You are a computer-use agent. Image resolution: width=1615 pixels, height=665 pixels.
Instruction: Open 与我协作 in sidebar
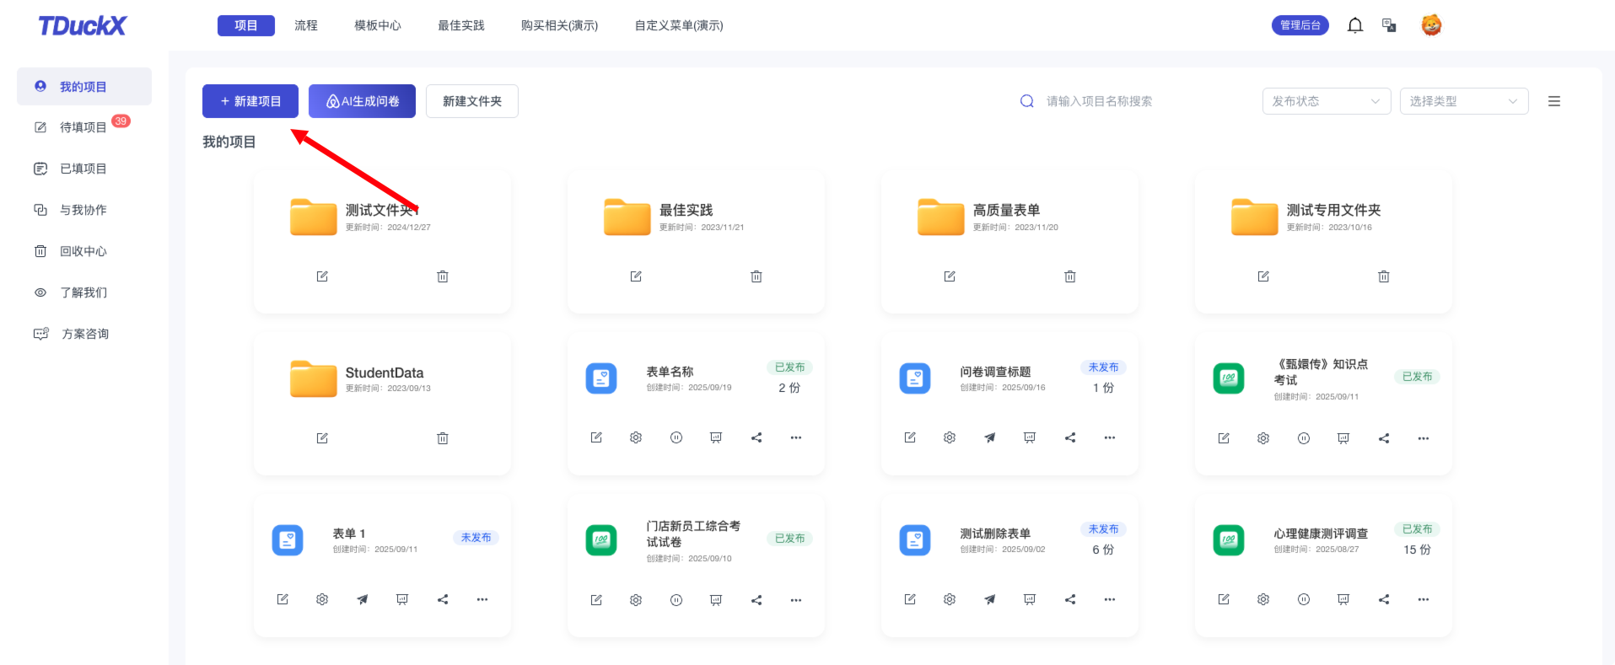click(84, 210)
